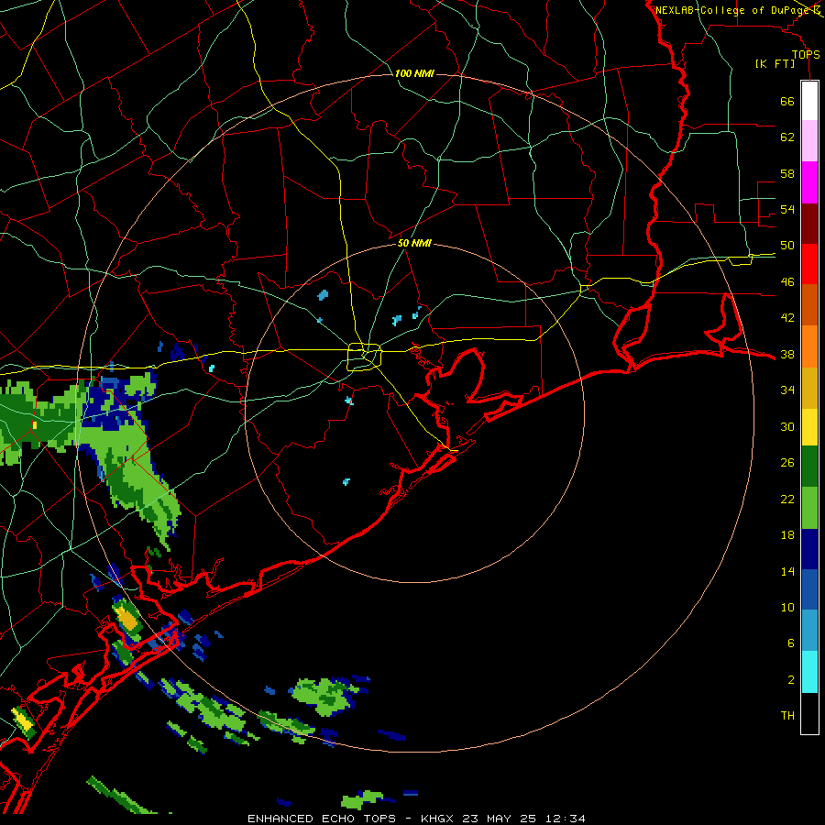The image size is (825, 825).
Task: Click the dark red swatch between 50 and 54
Action: click(x=809, y=223)
